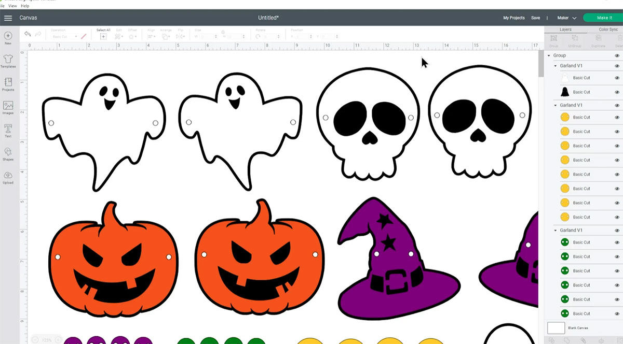The height and width of the screenshot is (344, 623).
Task: Click Save in the header
Action: pyautogui.click(x=535, y=18)
